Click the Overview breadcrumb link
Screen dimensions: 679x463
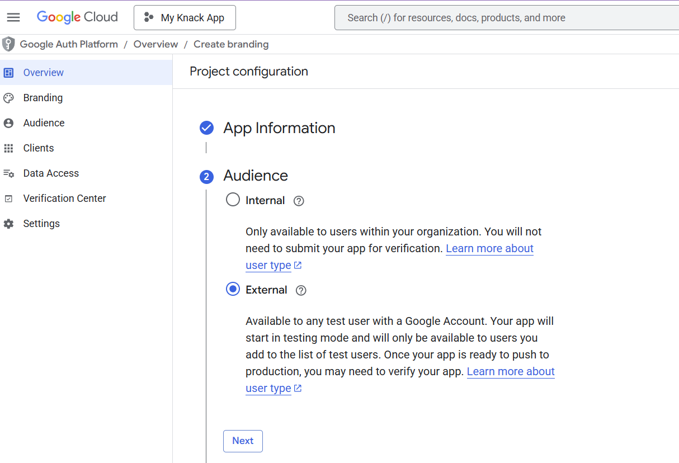click(155, 44)
